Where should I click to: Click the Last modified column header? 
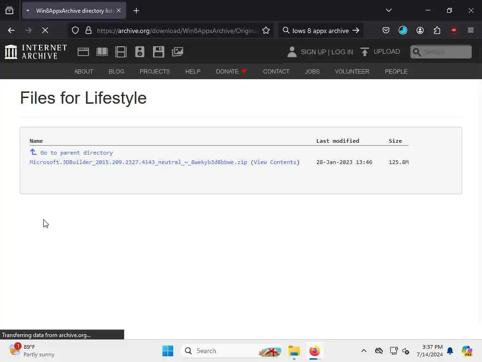338,141
